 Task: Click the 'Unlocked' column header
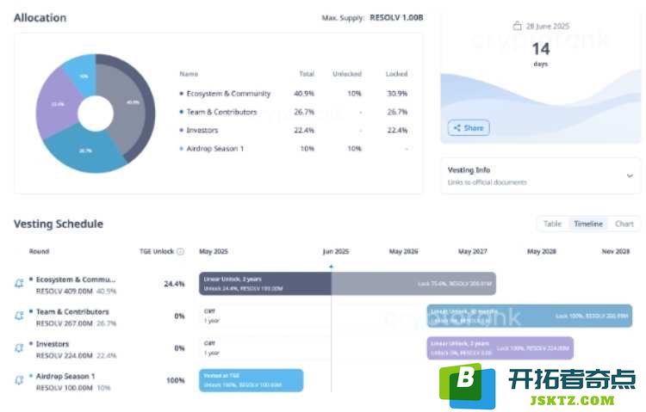347,74
